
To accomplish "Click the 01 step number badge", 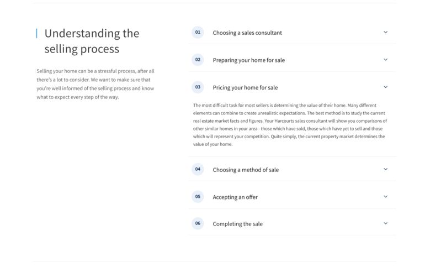I will 198,33.
